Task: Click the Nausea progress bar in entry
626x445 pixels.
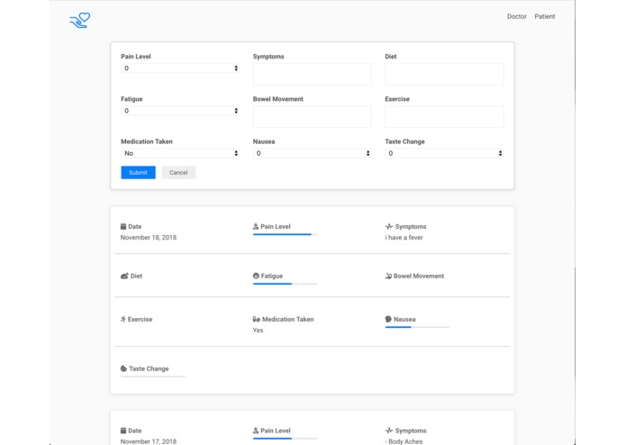Action: [x=417, y=327]
